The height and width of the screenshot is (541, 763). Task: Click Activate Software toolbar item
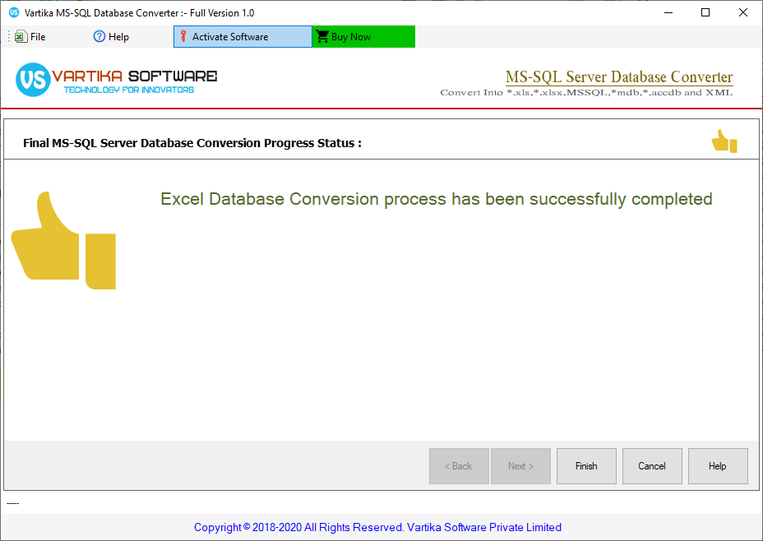point(243,36)
